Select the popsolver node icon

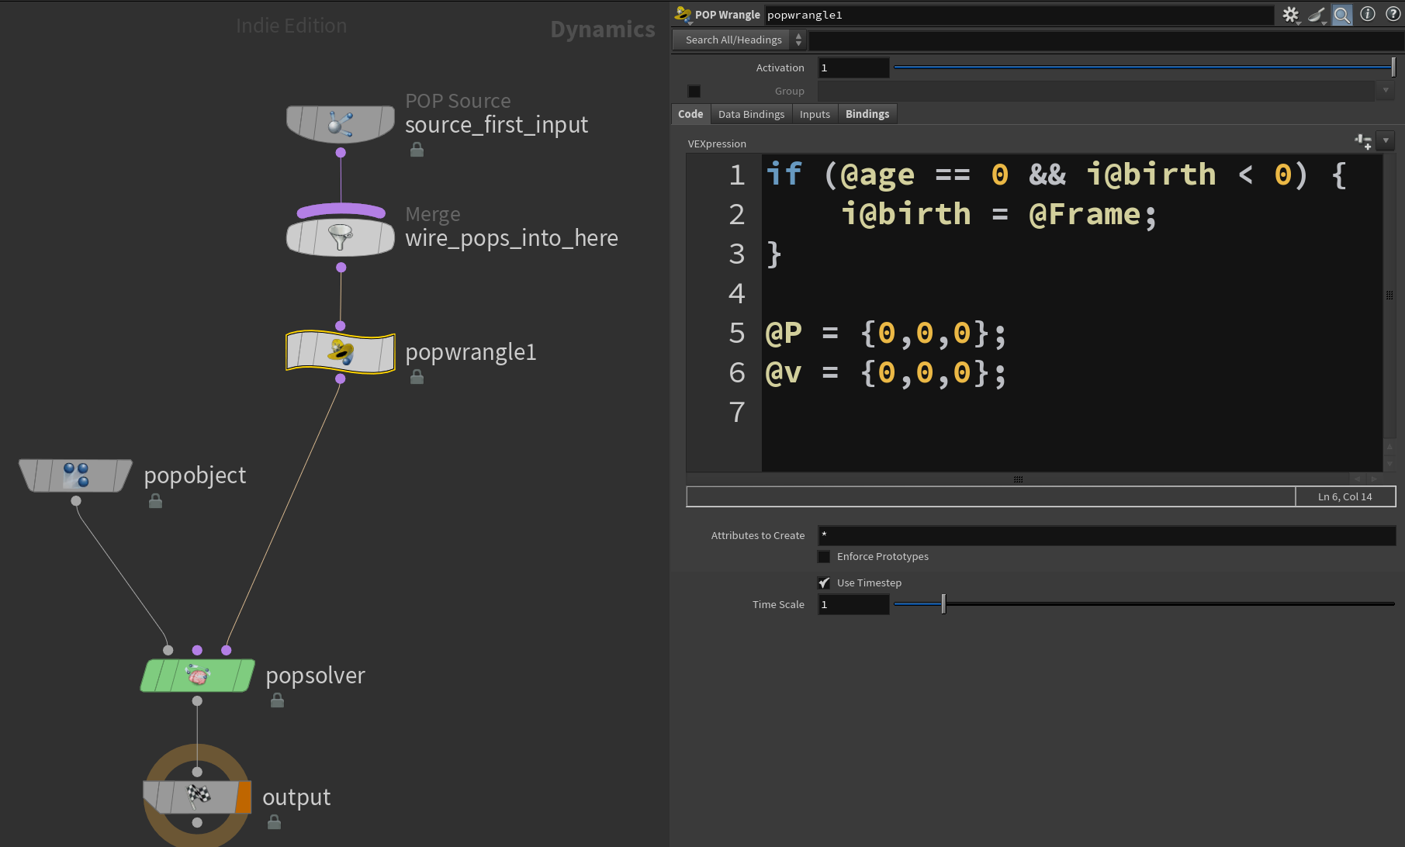(198, 676)
